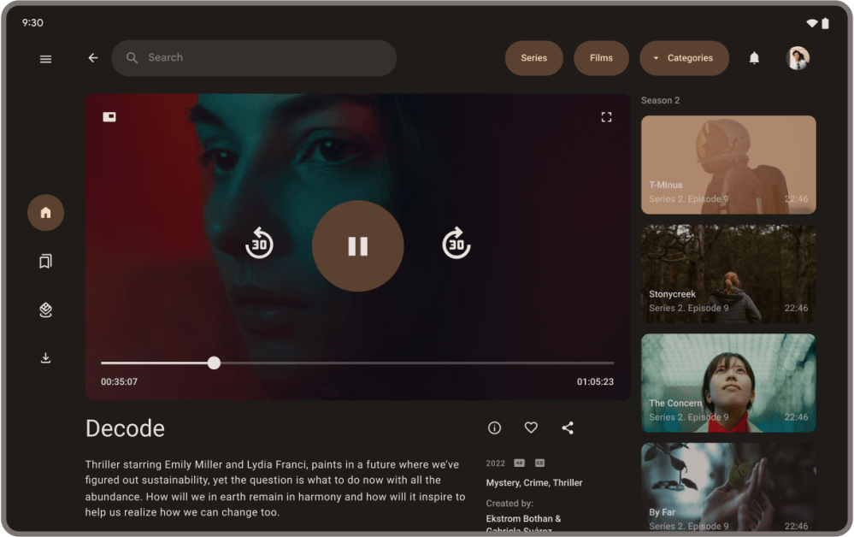Show info about Decode

point(494,428)
